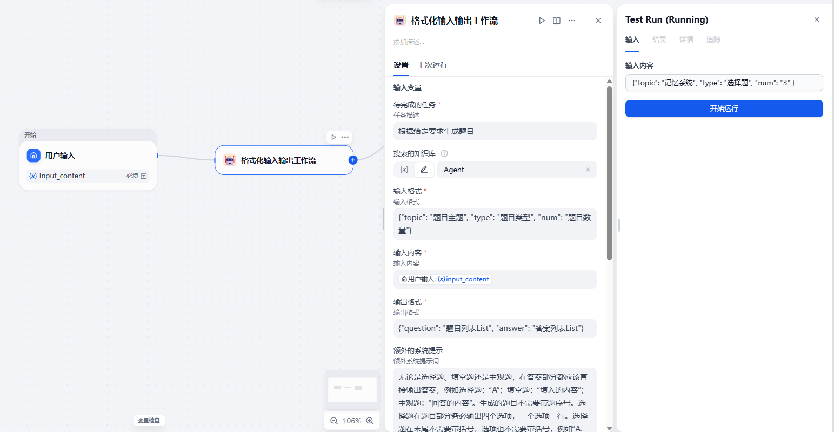This screenshot has height=432, width=834.
Task: Zoom out the canvas
Action: pyautogui.click(x=334, y=421)
